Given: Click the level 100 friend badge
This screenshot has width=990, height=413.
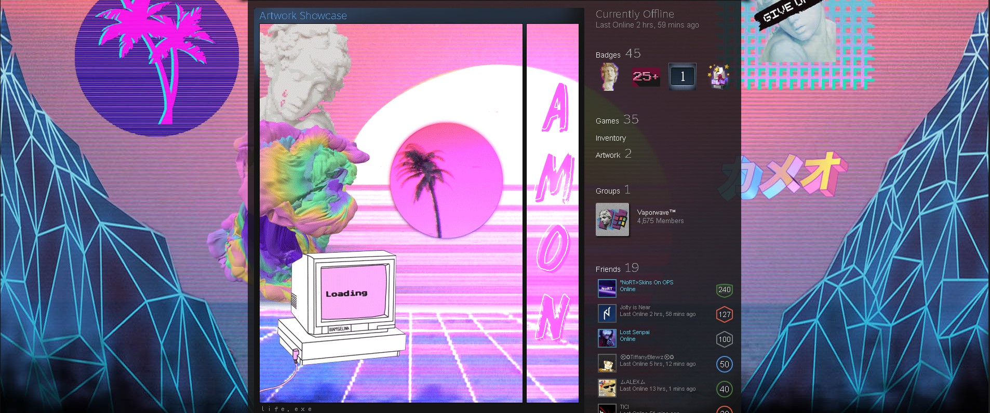Looking at the screenshot, I should coord(725,339).
